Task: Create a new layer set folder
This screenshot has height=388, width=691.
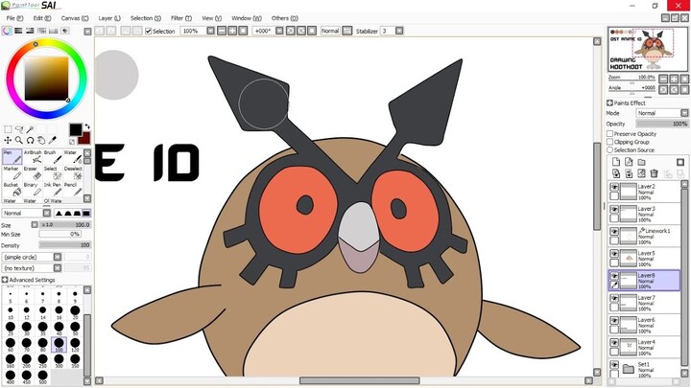Action: coord(642,162)
